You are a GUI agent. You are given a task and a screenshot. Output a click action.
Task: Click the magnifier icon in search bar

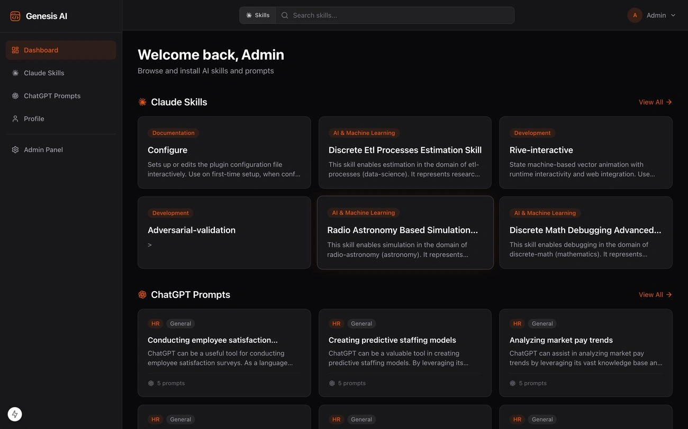pyautogui.click(x=285, y=15)
